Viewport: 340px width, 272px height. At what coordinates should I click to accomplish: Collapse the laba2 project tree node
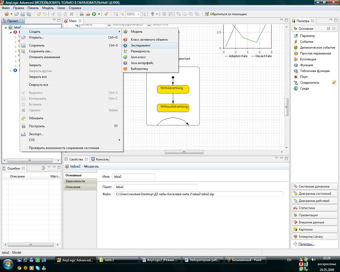(x=6, y=27)
